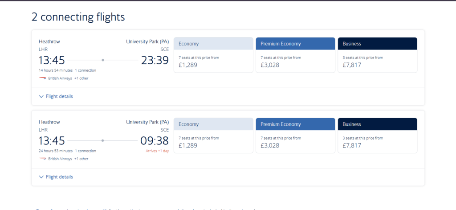Click the connection dot on the 23:39 arrival route line
The image size is (456, 210).
pyautogui.click(x=103, y=60)
